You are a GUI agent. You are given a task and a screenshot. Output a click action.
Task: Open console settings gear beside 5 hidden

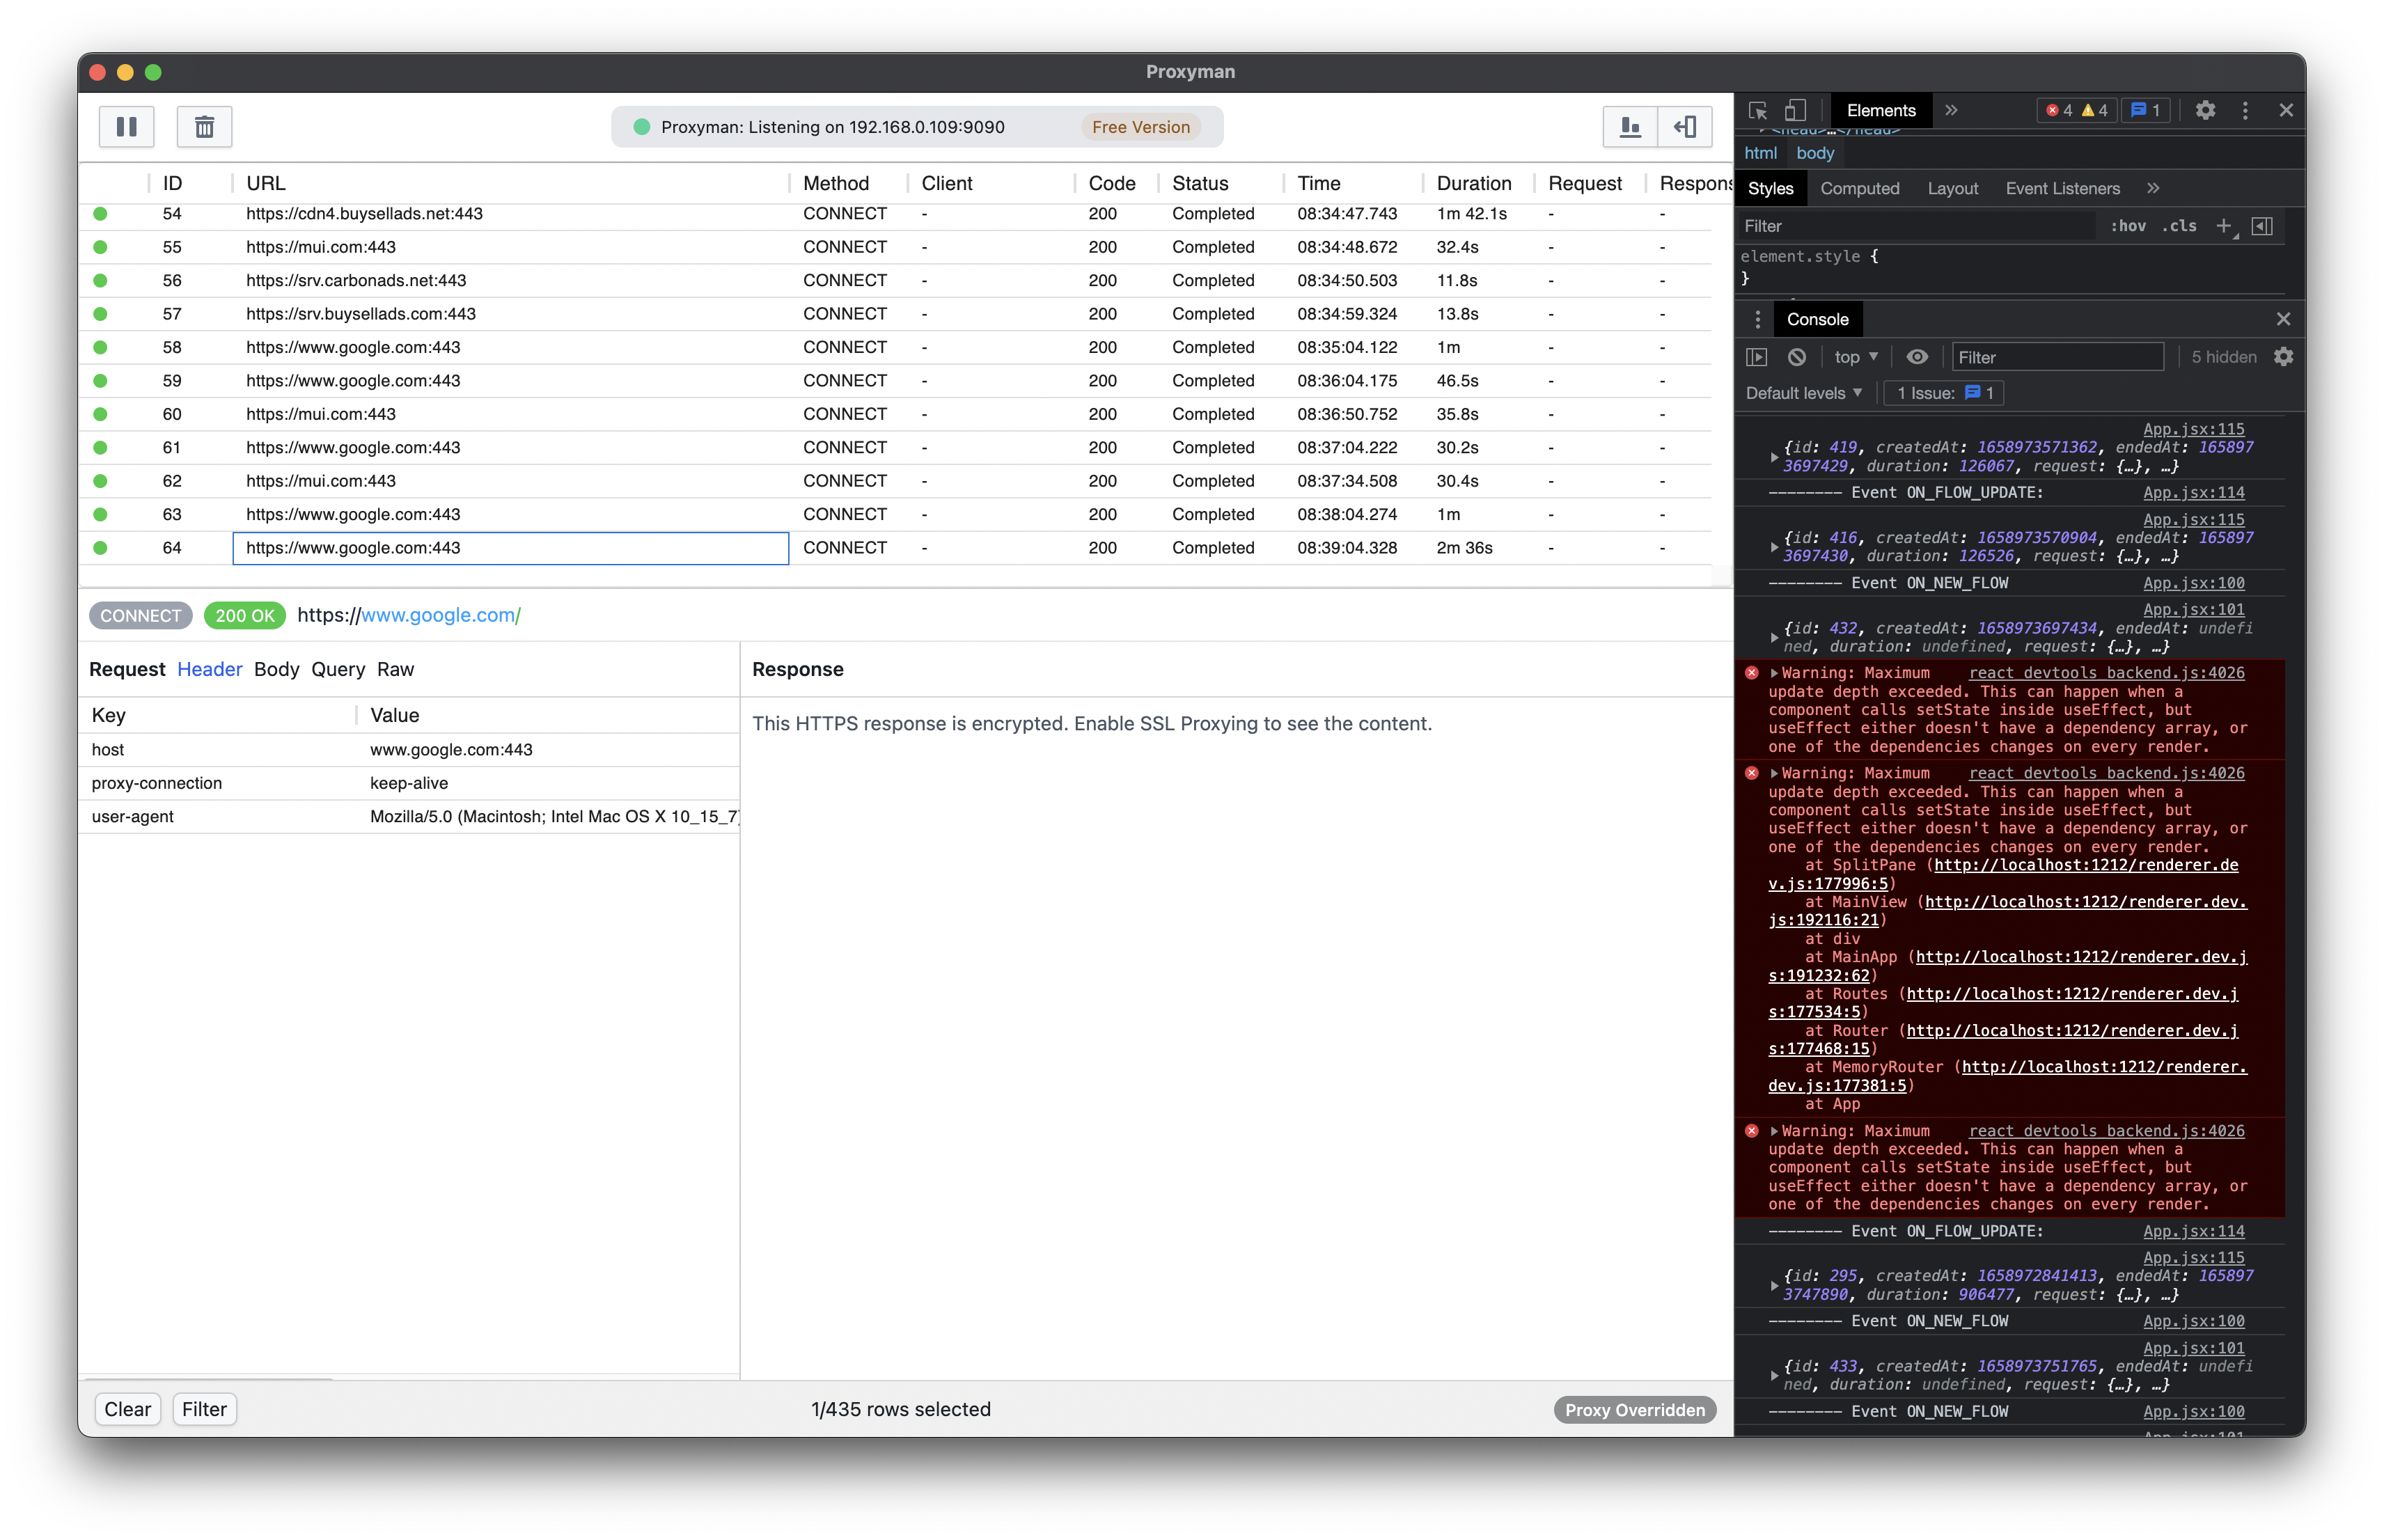coord(2283,357)
